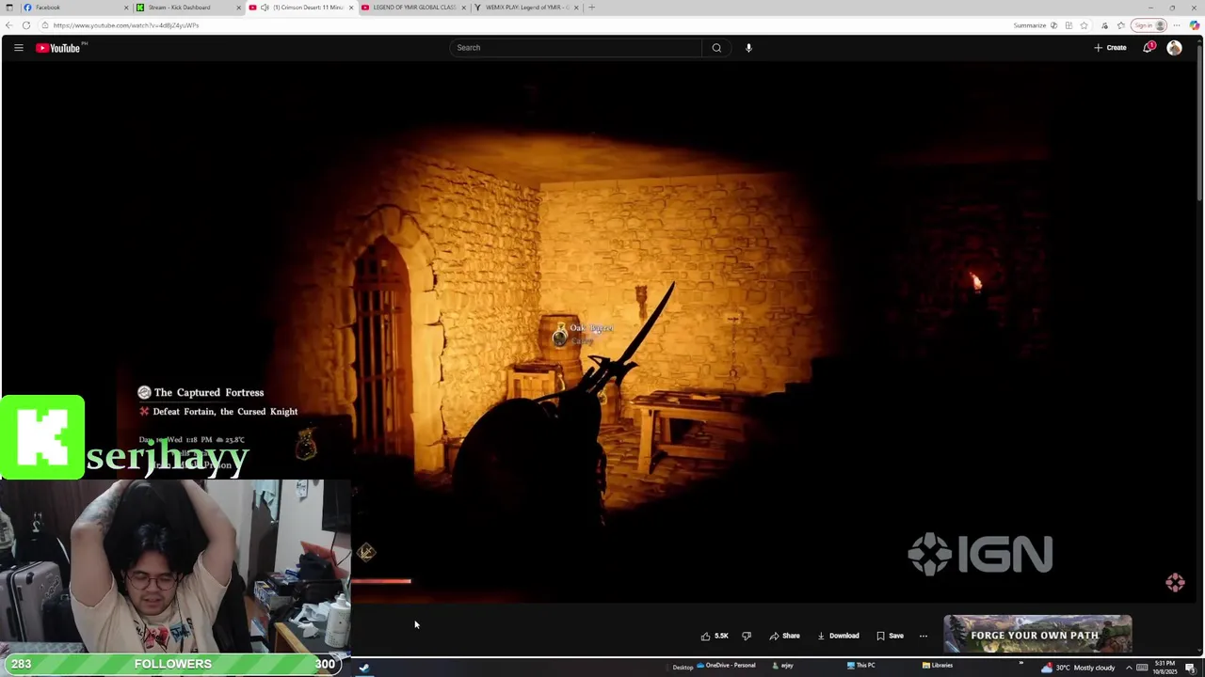Click the 30°C Mostly cloudy weather text

tap(1085, 668)
